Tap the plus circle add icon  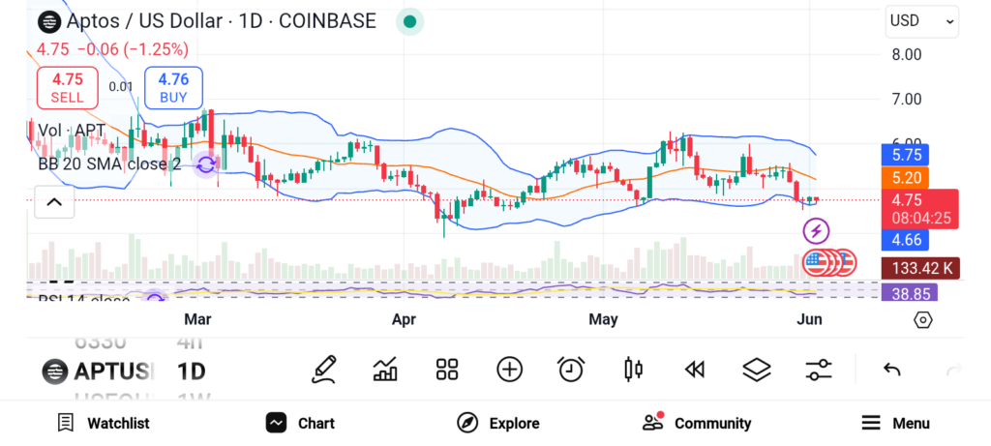tap(509, 370)
